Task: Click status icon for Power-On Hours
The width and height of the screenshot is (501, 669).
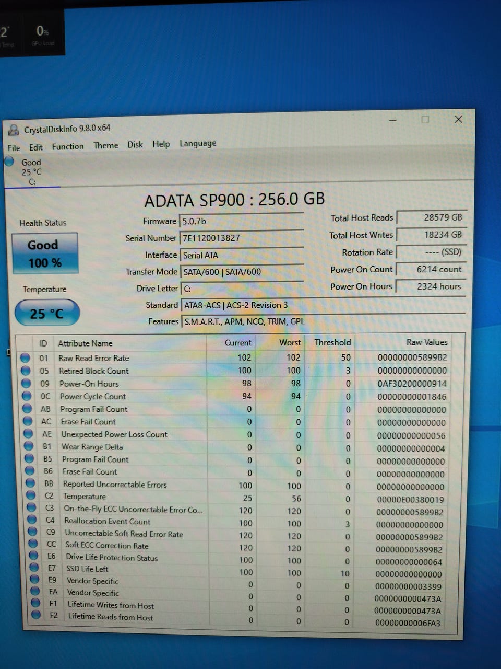Action: pyautogui.click(x=26, y=384)
